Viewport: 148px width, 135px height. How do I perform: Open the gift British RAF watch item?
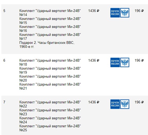47,45
